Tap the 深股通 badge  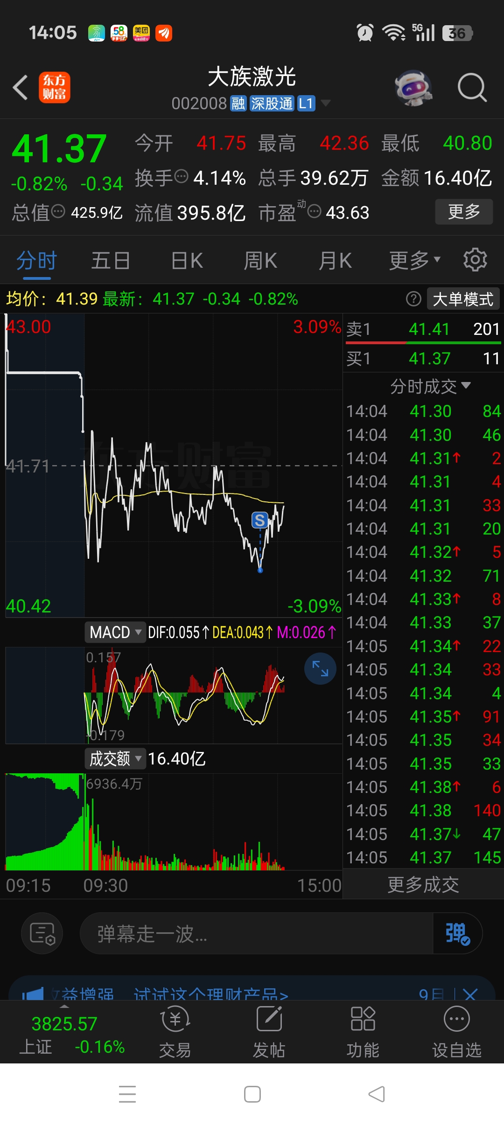272,104
